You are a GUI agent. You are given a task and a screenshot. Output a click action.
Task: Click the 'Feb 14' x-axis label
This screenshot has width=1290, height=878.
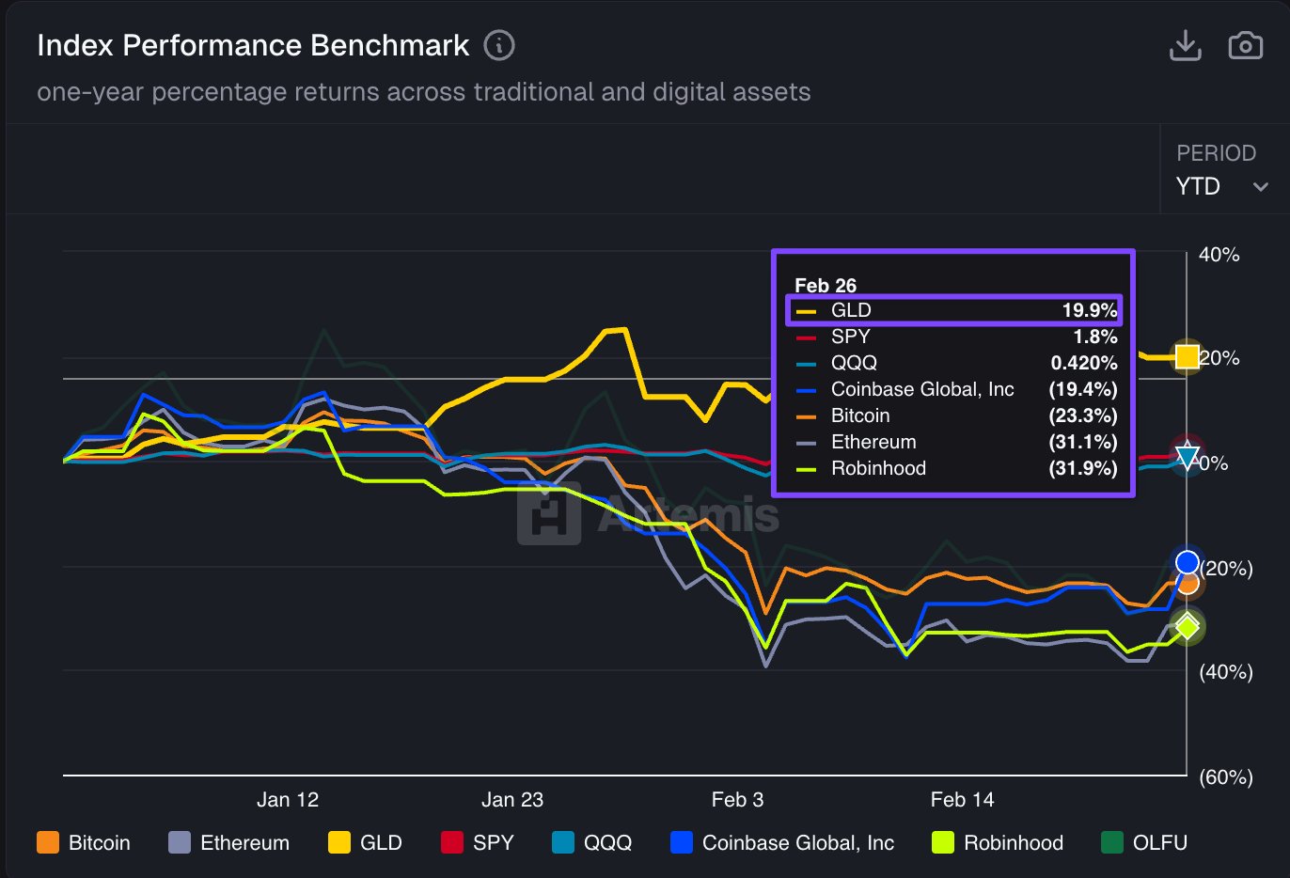pos(962,800)
